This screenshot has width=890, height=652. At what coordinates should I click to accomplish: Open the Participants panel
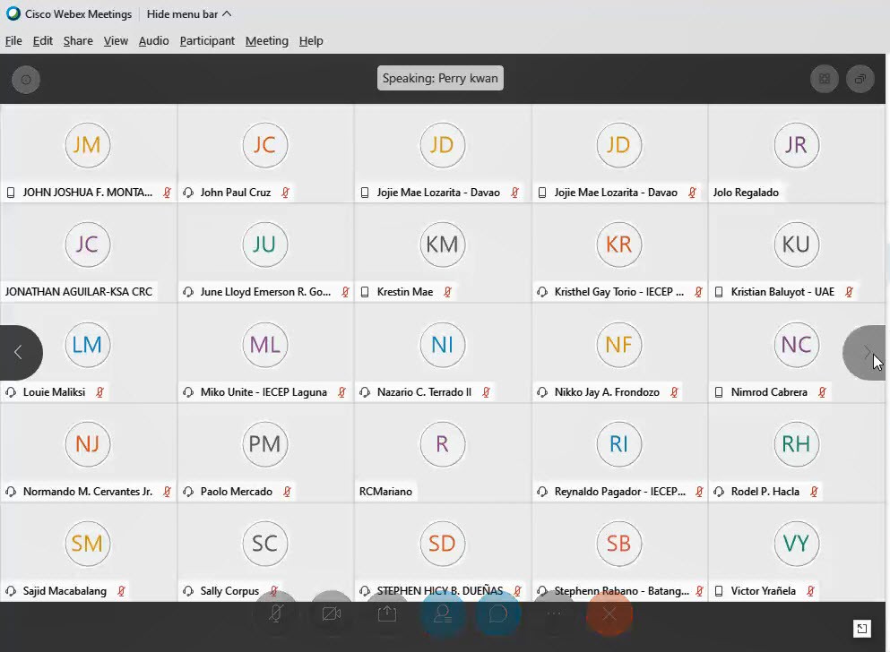click(x=443, y=613)
